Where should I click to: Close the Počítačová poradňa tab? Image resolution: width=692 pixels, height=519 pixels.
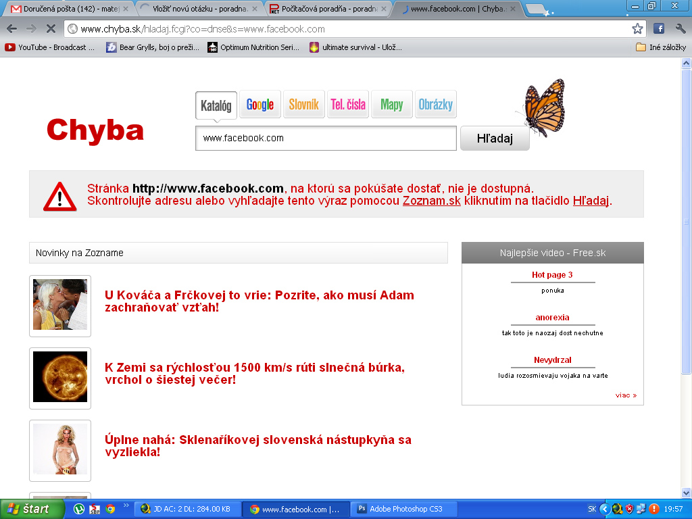[x=384, y=9]
